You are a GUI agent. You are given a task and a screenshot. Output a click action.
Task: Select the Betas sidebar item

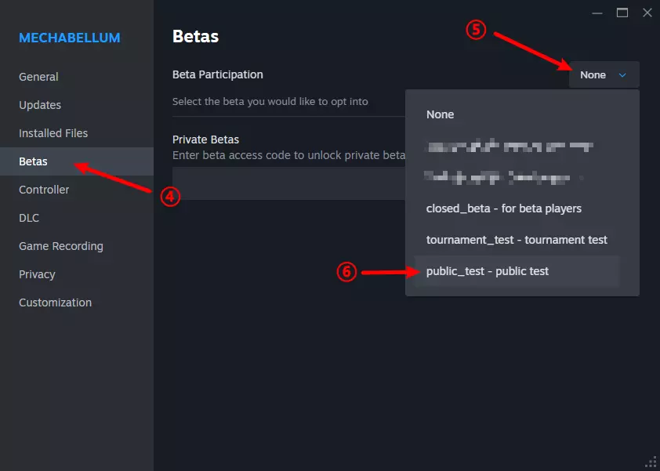(34, 161)
